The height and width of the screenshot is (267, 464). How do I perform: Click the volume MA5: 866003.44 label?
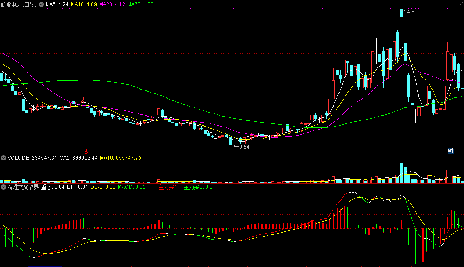78,158
